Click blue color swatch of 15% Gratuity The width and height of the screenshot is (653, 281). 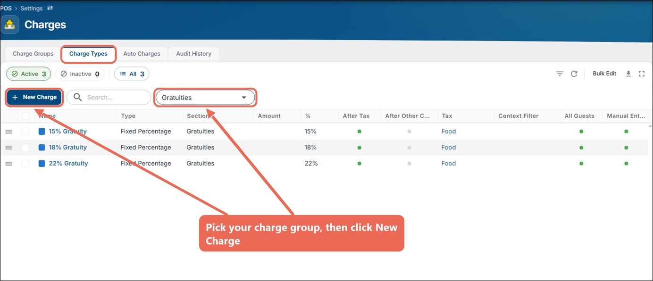click(42, 132)
